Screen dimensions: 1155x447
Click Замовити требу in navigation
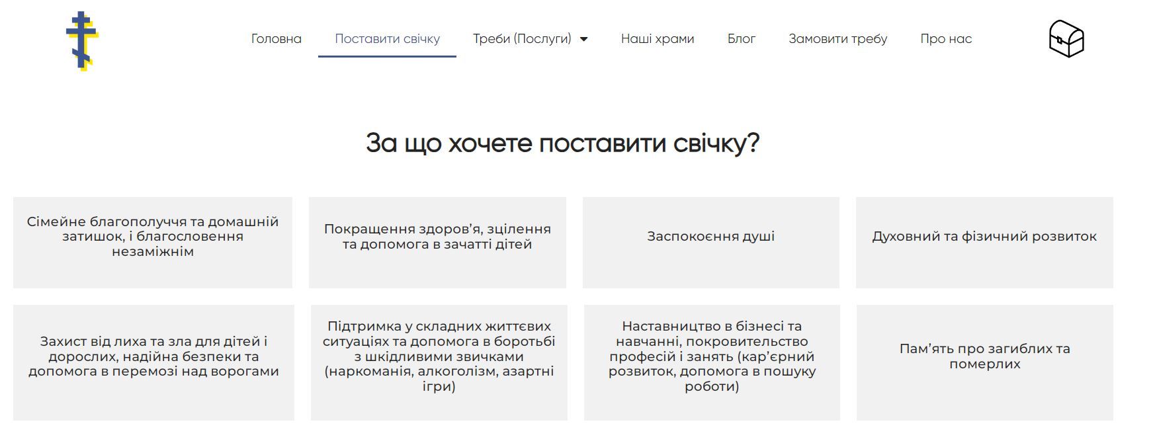837,39
